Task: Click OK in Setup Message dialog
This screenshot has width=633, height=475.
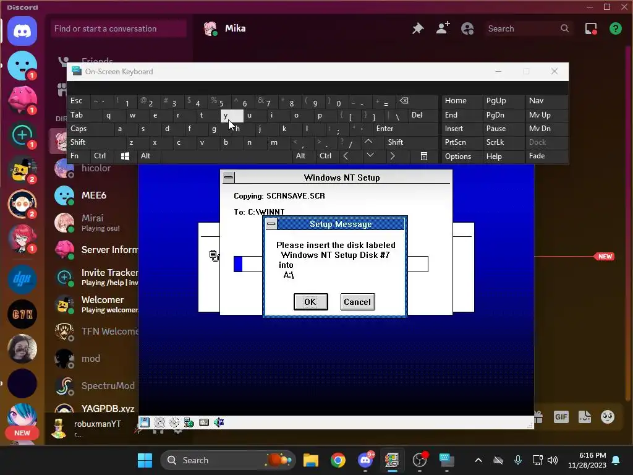Action: tap(310, 302)
